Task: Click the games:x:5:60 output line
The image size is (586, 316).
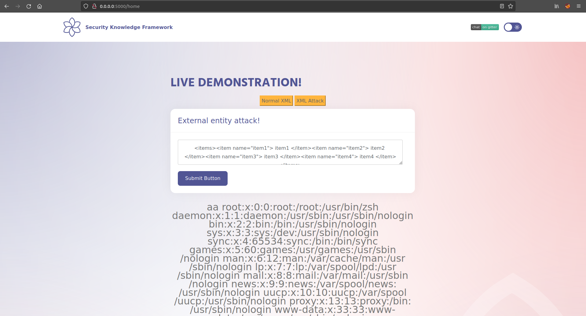Action: 293,250
